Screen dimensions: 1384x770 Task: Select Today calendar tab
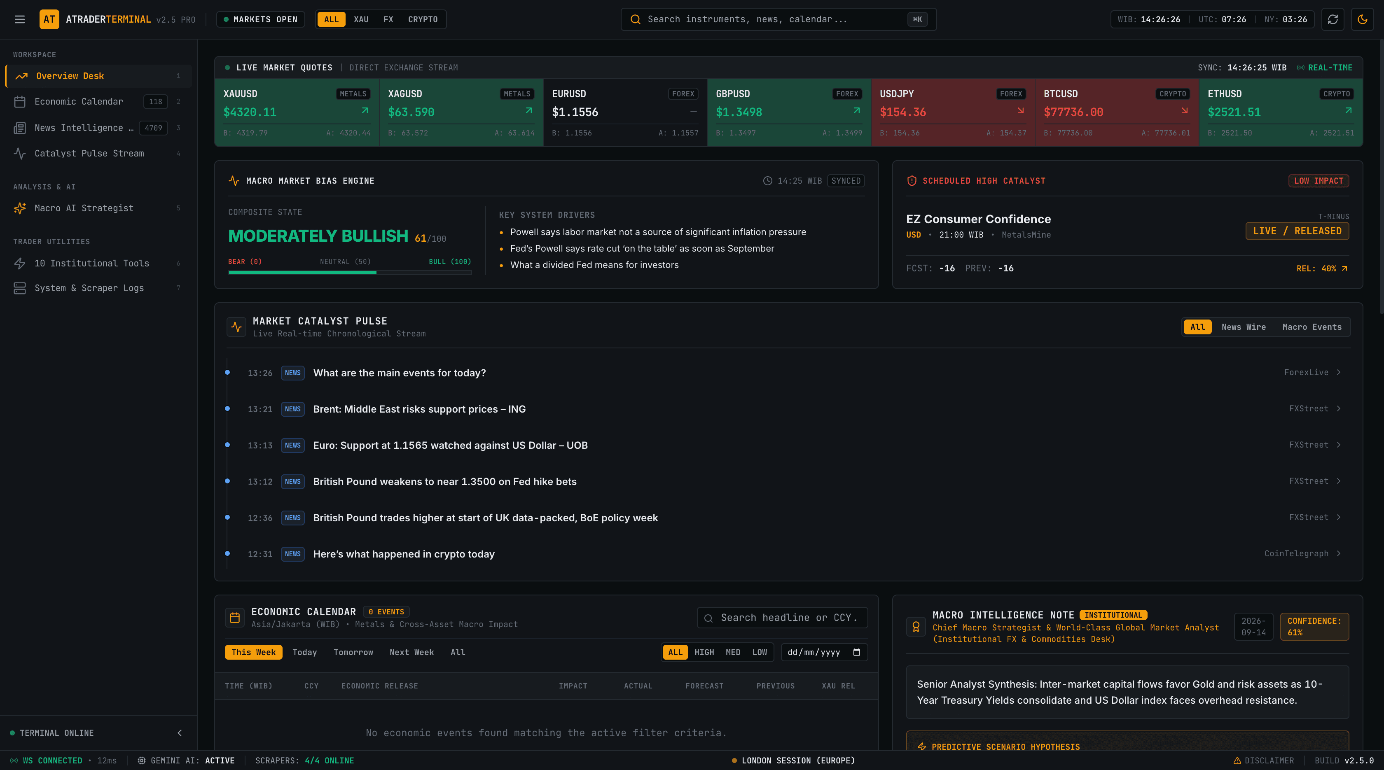(305, 652)
